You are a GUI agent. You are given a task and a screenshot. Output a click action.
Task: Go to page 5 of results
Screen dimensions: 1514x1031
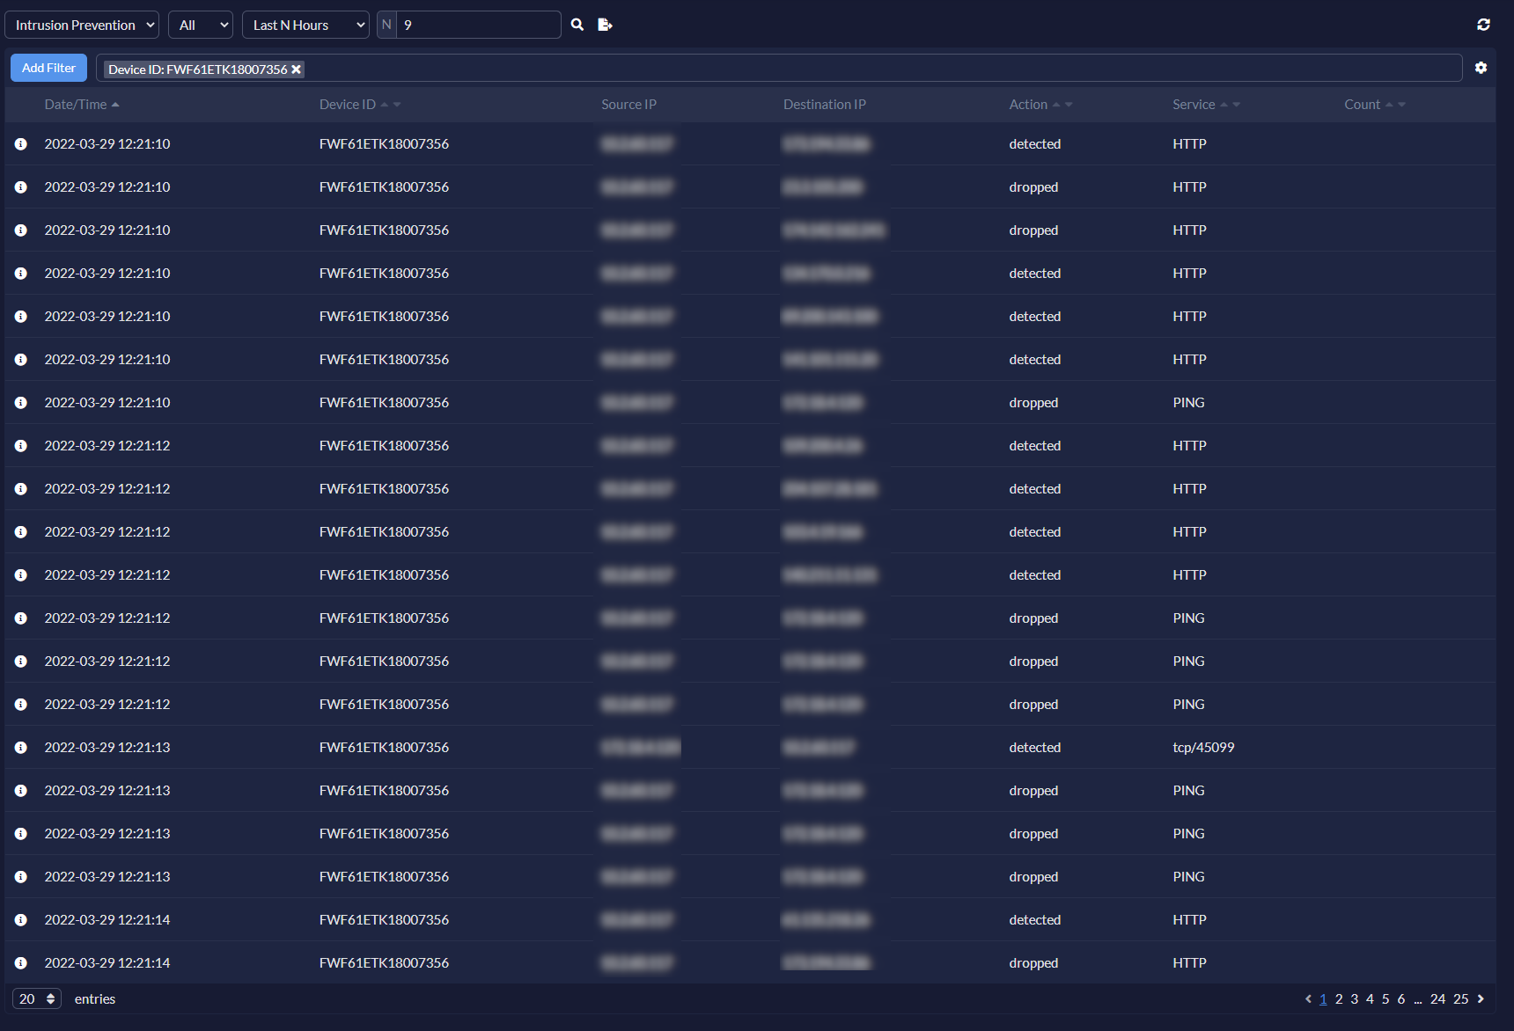point(1385,999)
